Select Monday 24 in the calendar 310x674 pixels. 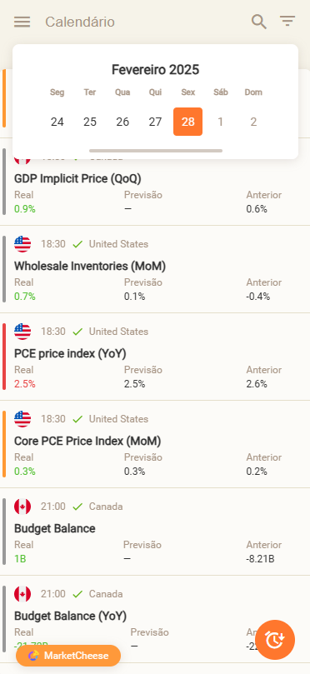pos(57,122)
